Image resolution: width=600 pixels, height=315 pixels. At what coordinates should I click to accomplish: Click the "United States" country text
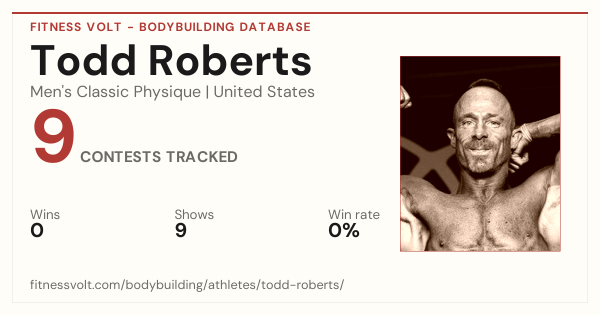click(264, 92)
